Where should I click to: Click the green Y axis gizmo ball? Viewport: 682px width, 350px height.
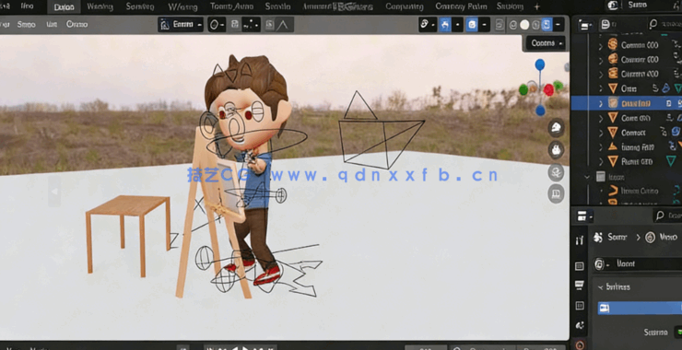point(523,90)
